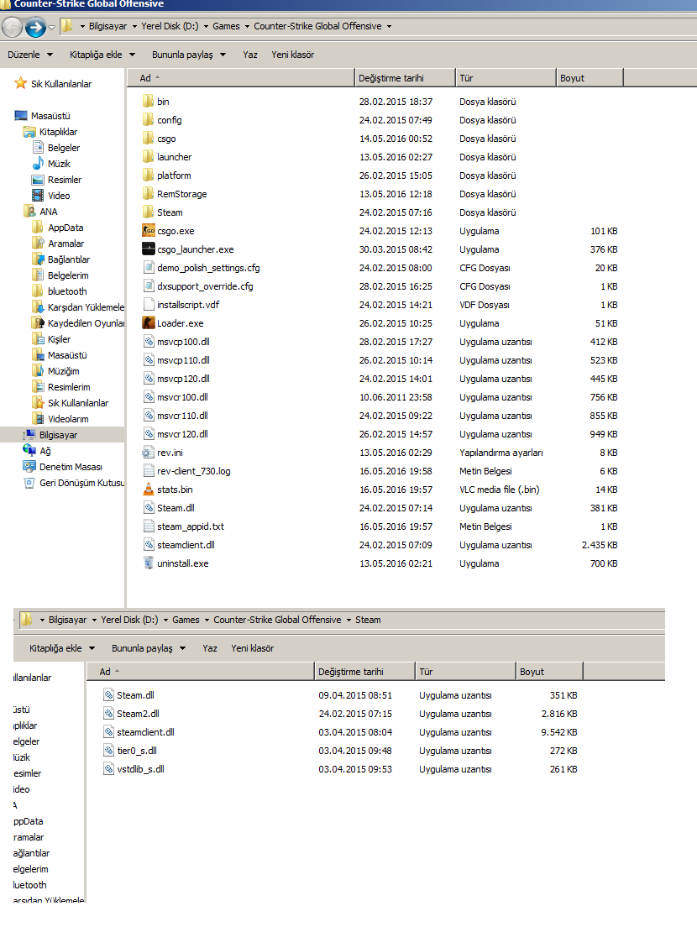Sort by Boyut column in Steam folder window
This screenshot has height=927, width=697.
(550, 672)
